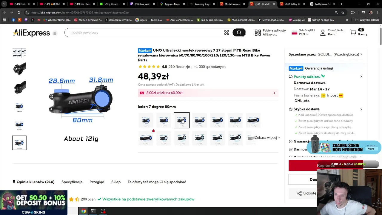Select the first variant swatch in top row
This screenshot has height=215, width=382.
point(146,120)
